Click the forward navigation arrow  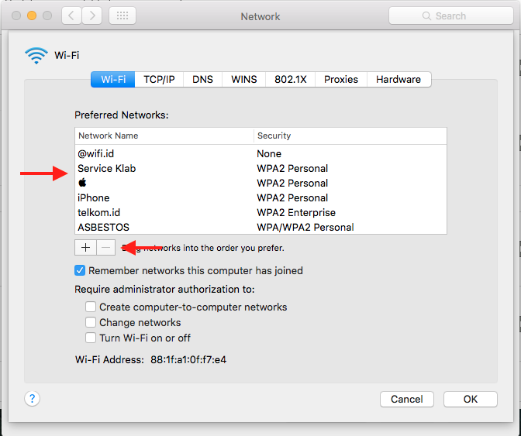tap(92, 15)
